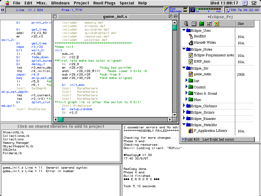Select the game_main source file
The height and width of the screenshot is (196, 261).
203,74
